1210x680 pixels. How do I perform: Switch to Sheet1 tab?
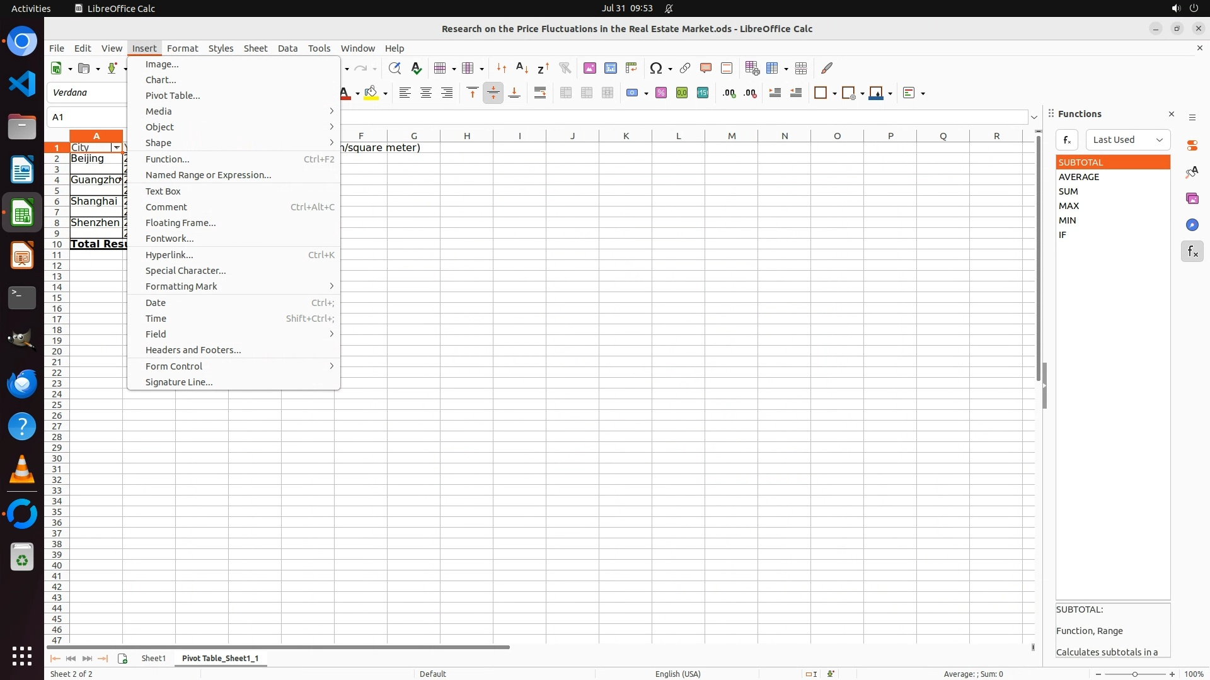pos(153,658)
